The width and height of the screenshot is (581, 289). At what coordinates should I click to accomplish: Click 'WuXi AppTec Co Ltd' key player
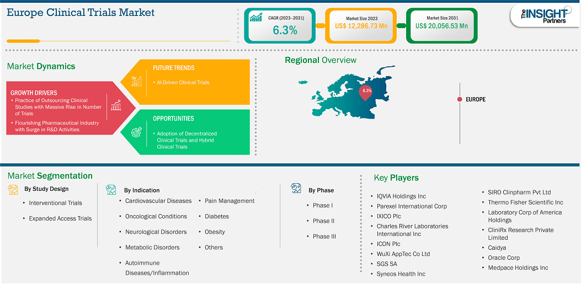(x=403, y=254)
